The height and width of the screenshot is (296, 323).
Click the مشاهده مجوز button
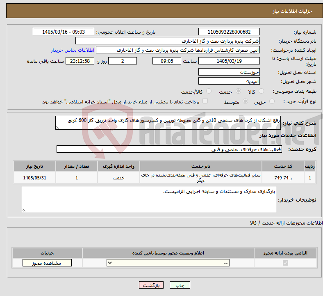(47, 263)
